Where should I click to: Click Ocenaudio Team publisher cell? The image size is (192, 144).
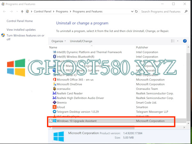(147, 89)
